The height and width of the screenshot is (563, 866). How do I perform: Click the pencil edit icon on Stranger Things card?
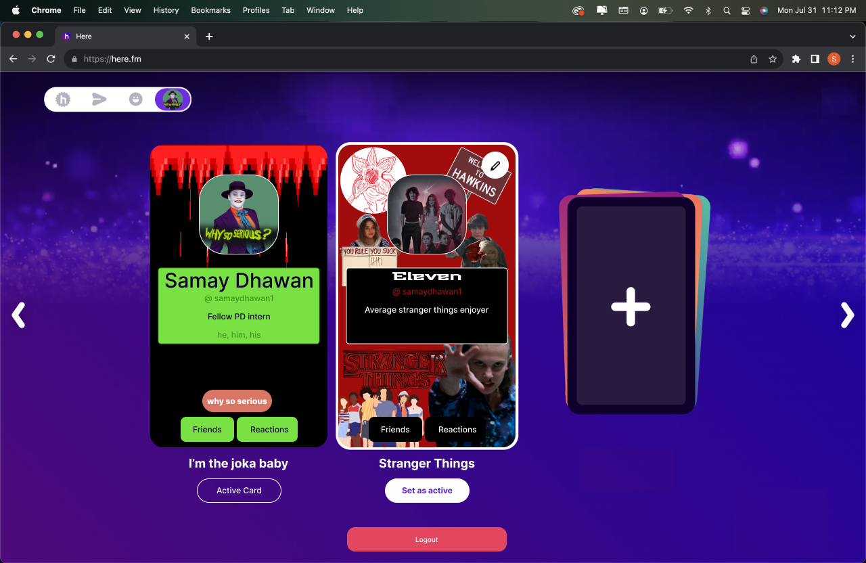(x=495, y=164)
